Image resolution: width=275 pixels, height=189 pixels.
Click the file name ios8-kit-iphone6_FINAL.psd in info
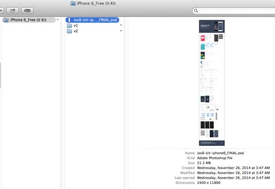(x=221, y=153)
